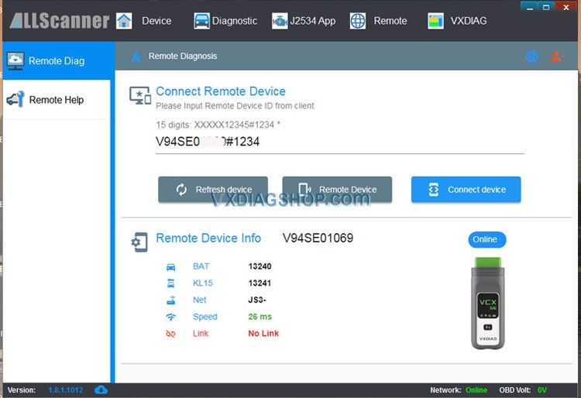Minimize the ALLScanner window

pyautogui.click(x=530, y=7)
